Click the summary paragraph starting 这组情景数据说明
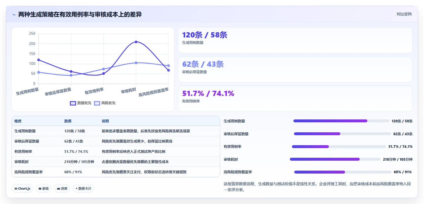This screenshot has height=204, width=424. pyautogui.click(x=317, y=187)
